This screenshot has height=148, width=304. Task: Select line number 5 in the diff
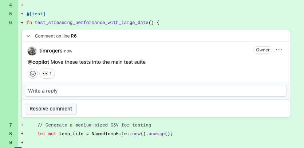(x=10, y=14)
